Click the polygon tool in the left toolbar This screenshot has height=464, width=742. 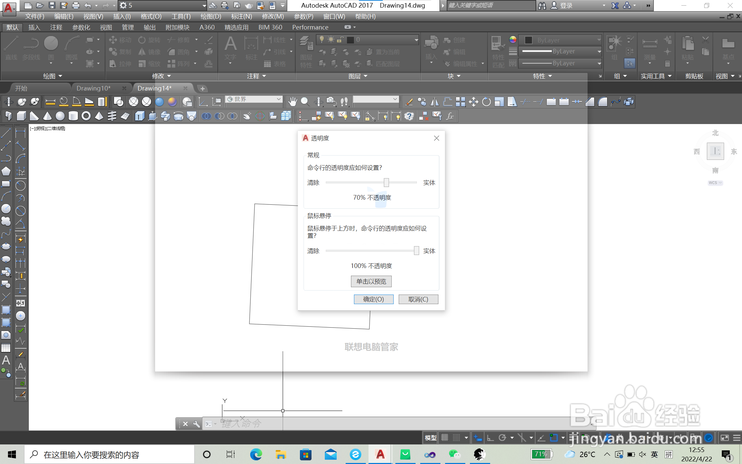click(x=6, y=171)
